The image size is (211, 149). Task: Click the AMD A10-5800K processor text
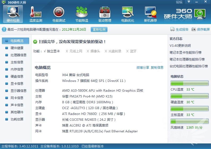[x=102, y=90]
